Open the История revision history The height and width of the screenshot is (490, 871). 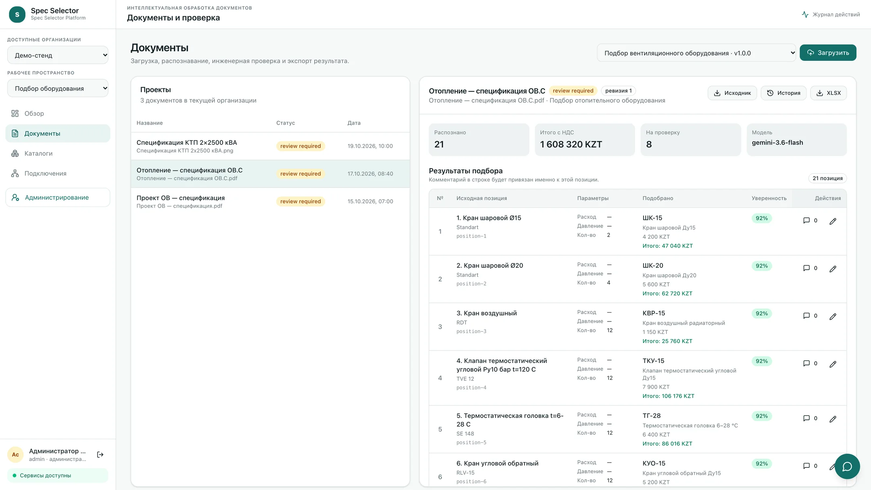[x=783, y=93]
